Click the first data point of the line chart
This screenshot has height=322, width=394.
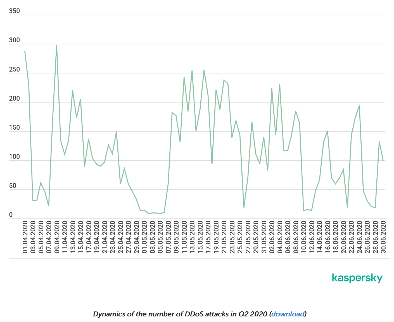25,51
